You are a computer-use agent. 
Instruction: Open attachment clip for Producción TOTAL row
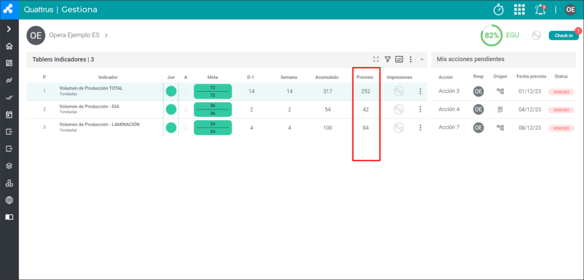coord(186,91)
